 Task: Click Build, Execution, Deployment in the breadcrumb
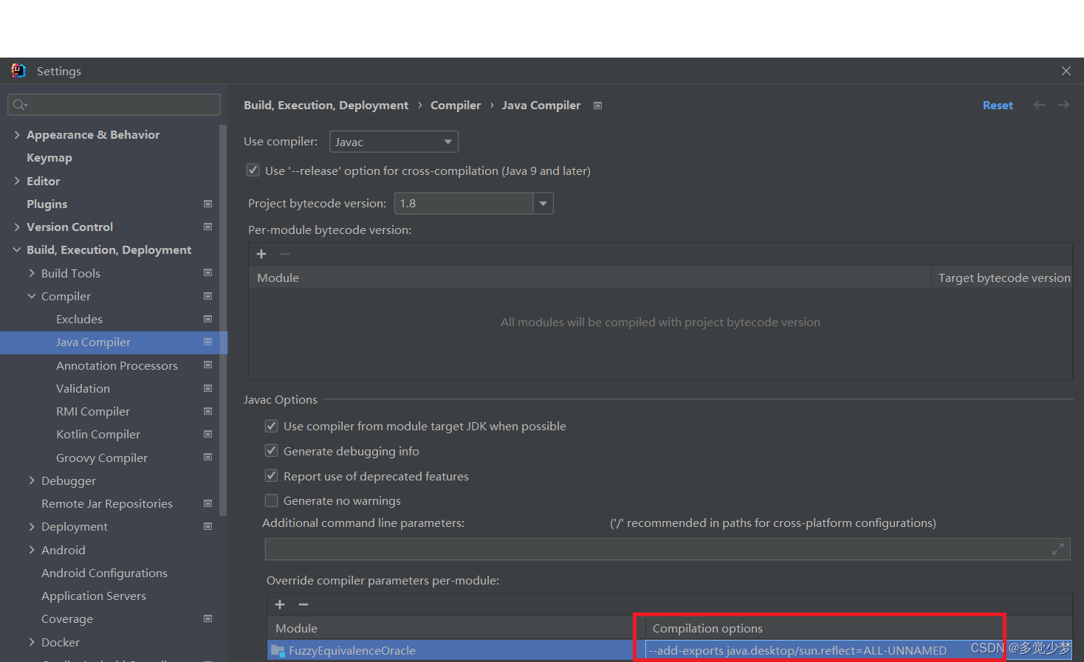[326, 105]
